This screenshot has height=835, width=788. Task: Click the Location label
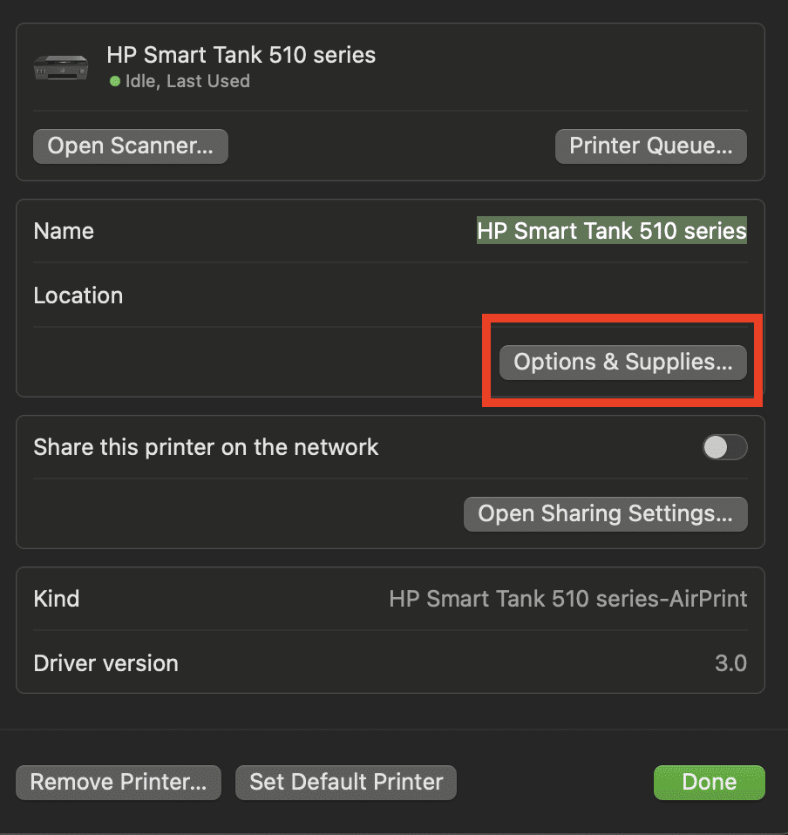coord(78,295)
